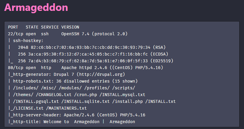Click the PORT column header text
Image resolution: width=244 pixels, height=129 pixels.
(x=13, y=27)
